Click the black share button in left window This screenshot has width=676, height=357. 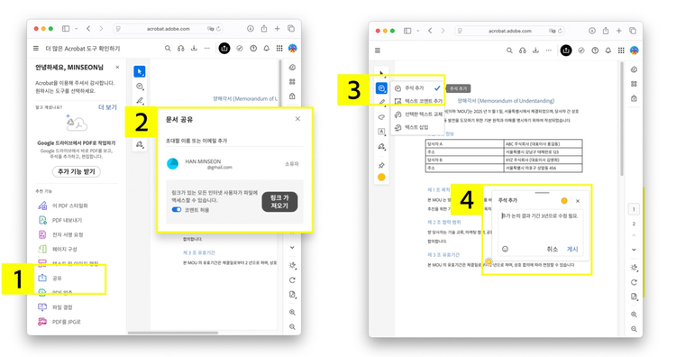coord(224,49)
